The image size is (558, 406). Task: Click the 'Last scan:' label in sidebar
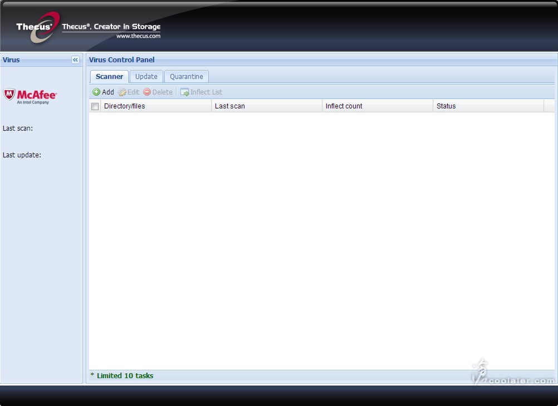click(18, 128)
